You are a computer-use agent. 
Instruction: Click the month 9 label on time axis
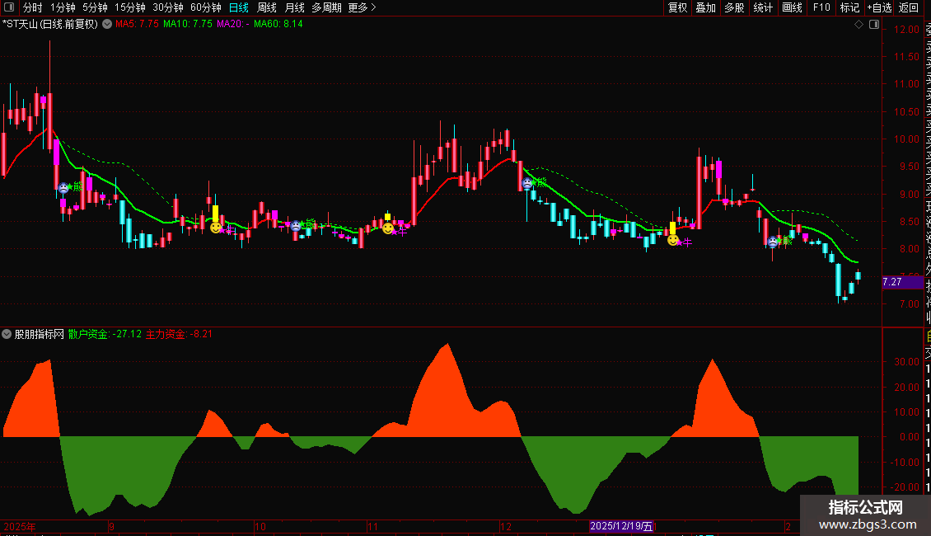(111, 526)
